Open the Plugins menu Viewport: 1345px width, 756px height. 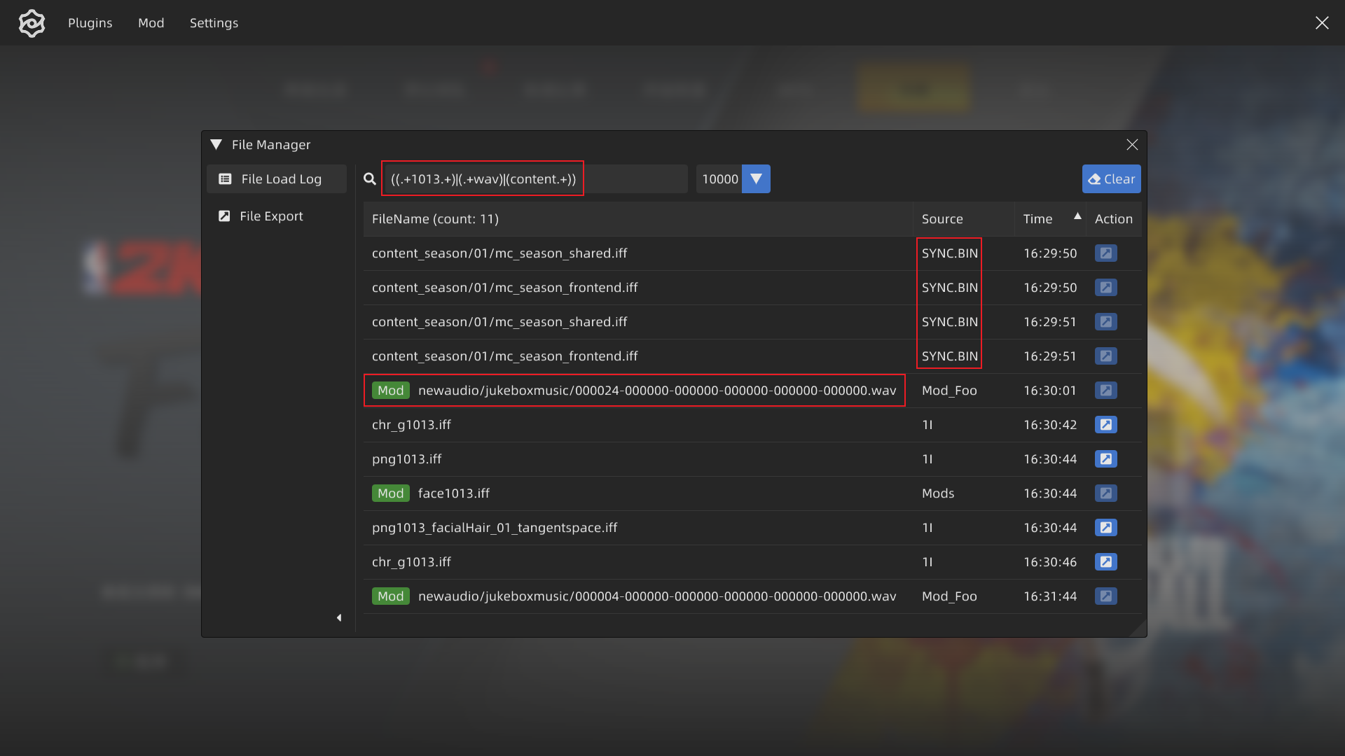[x=90, y=23]
